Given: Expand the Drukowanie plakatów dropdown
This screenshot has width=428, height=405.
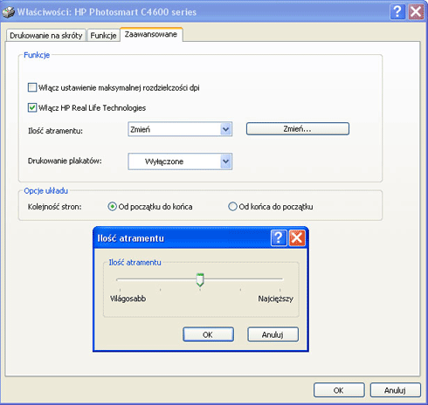Looking at the screenshot, I should (225, 161).
